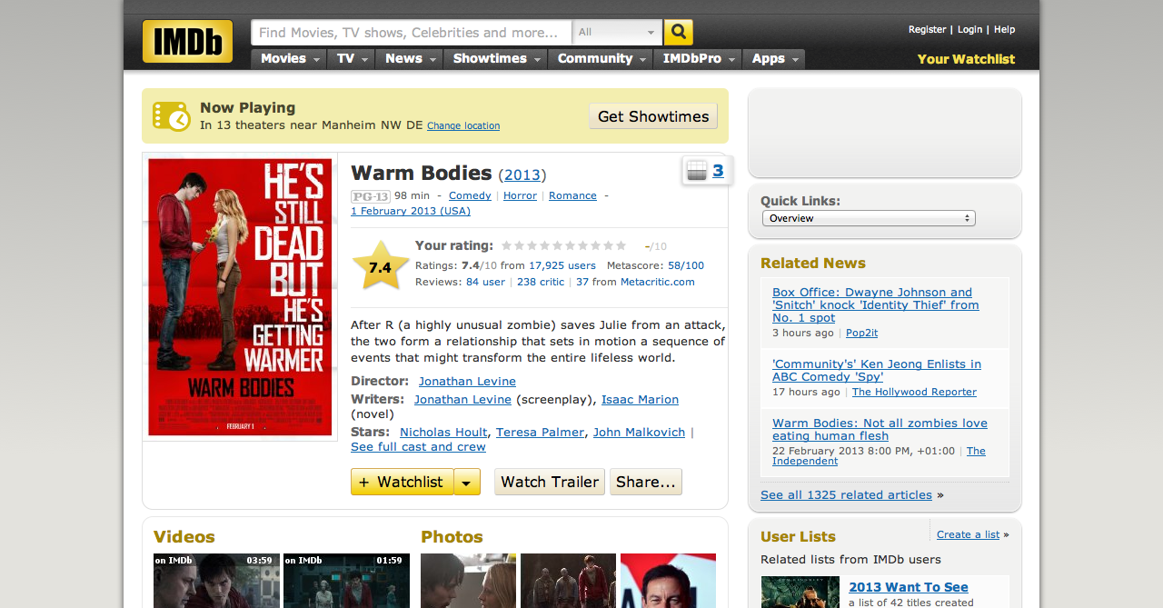Click the Register link

click(x=928, y=30)
